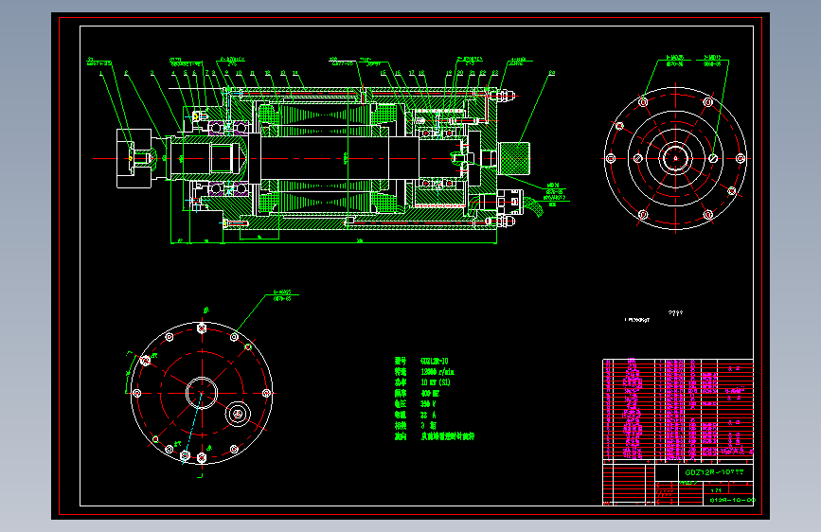Image resolution: width=821 pixels, height=532 pixels.
Task: Click the top bolt hole of bottom-left end view
Action: point(202,328)
